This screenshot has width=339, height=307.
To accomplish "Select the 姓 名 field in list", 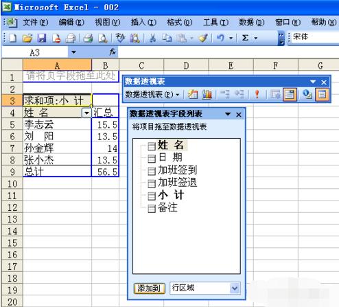I will [x=171, y=145].
